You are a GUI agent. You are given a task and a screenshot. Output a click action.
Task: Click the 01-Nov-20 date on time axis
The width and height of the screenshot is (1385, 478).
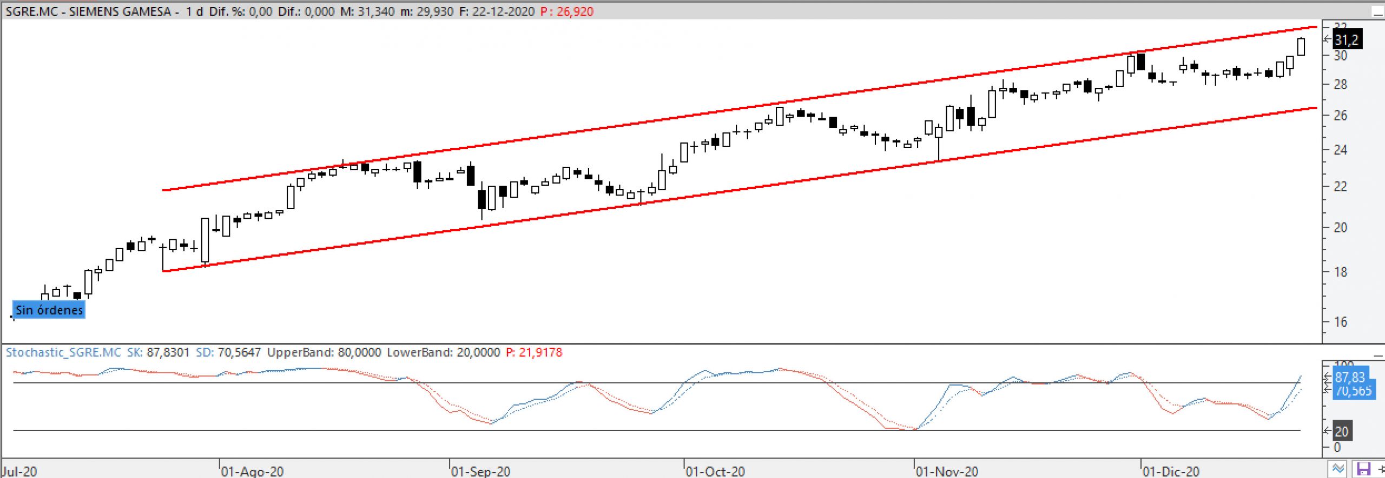[947, 471]
